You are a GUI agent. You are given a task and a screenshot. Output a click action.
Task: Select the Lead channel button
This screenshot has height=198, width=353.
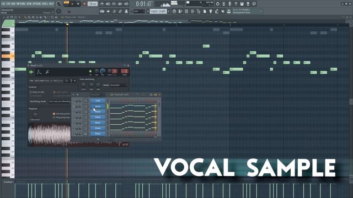(x=98, y=101)
